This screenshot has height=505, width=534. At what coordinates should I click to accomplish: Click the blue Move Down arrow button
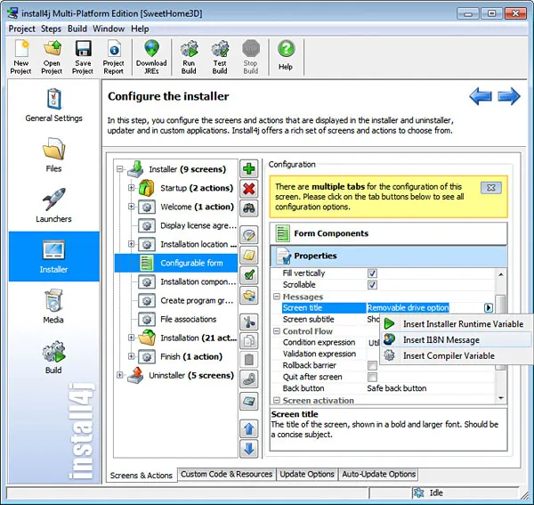(249, 448)
